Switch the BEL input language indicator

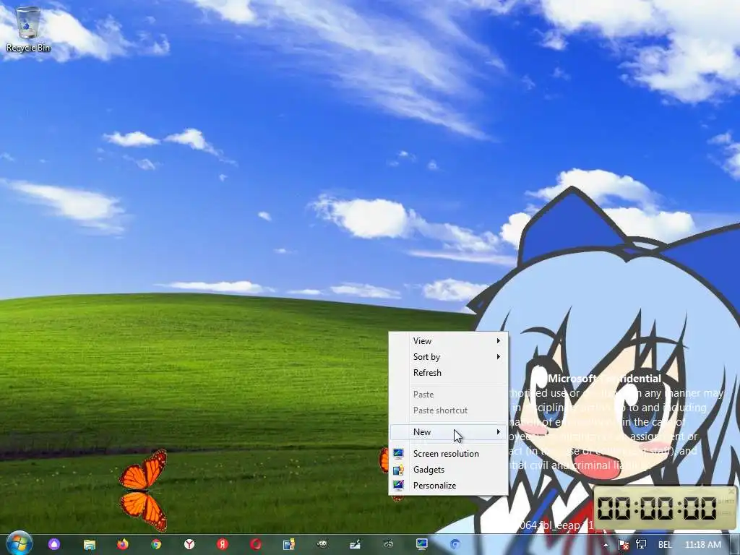(x=665, y=545)
